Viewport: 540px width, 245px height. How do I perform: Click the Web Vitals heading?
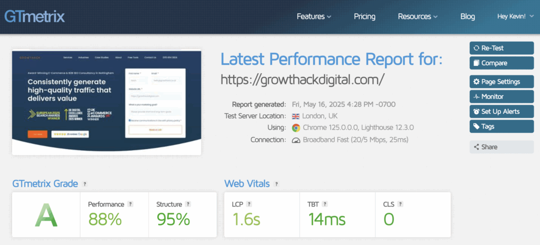247,184
